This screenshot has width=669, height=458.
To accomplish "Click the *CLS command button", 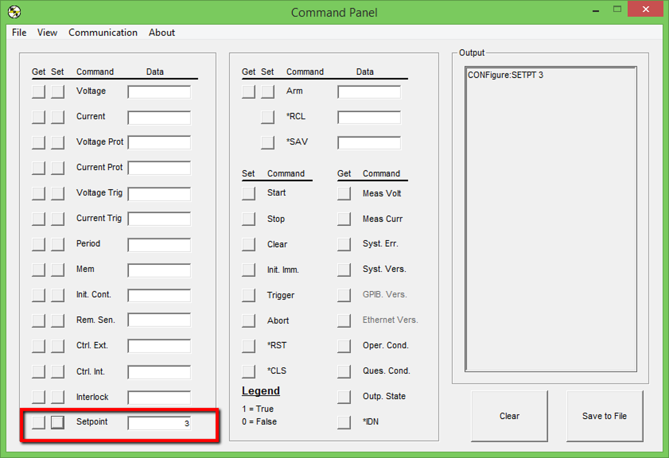I will (x=249, y=371).
